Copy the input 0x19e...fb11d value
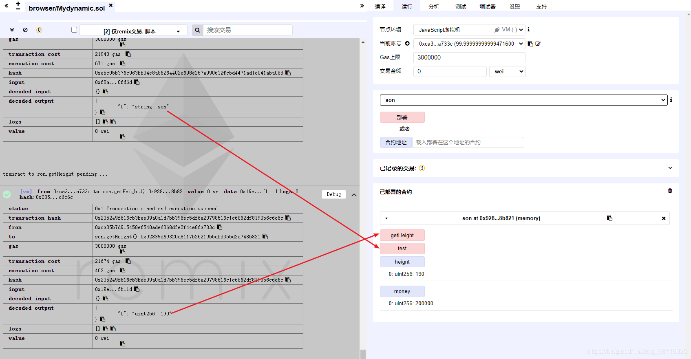This screenshot has width=691, height=359. [137, 289]
